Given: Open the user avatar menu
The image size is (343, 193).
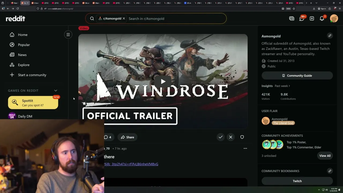Looking at the screenshot, I should tap(334, 18).
